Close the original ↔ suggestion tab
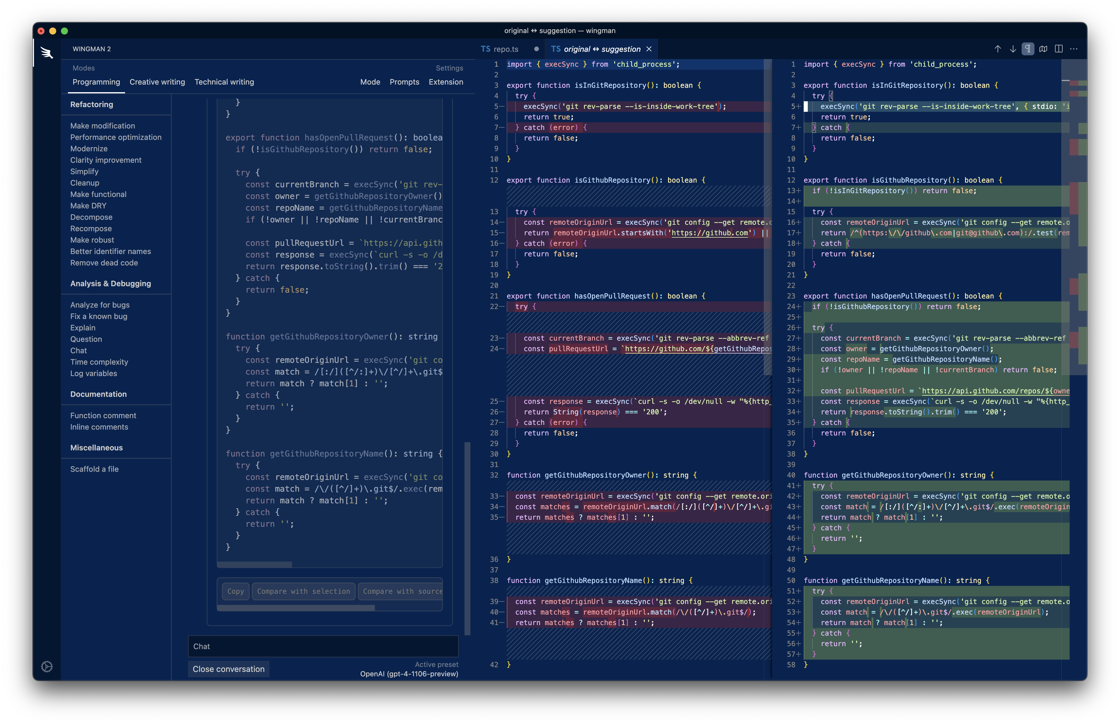The image size is (1120, 724). [649, 49]
